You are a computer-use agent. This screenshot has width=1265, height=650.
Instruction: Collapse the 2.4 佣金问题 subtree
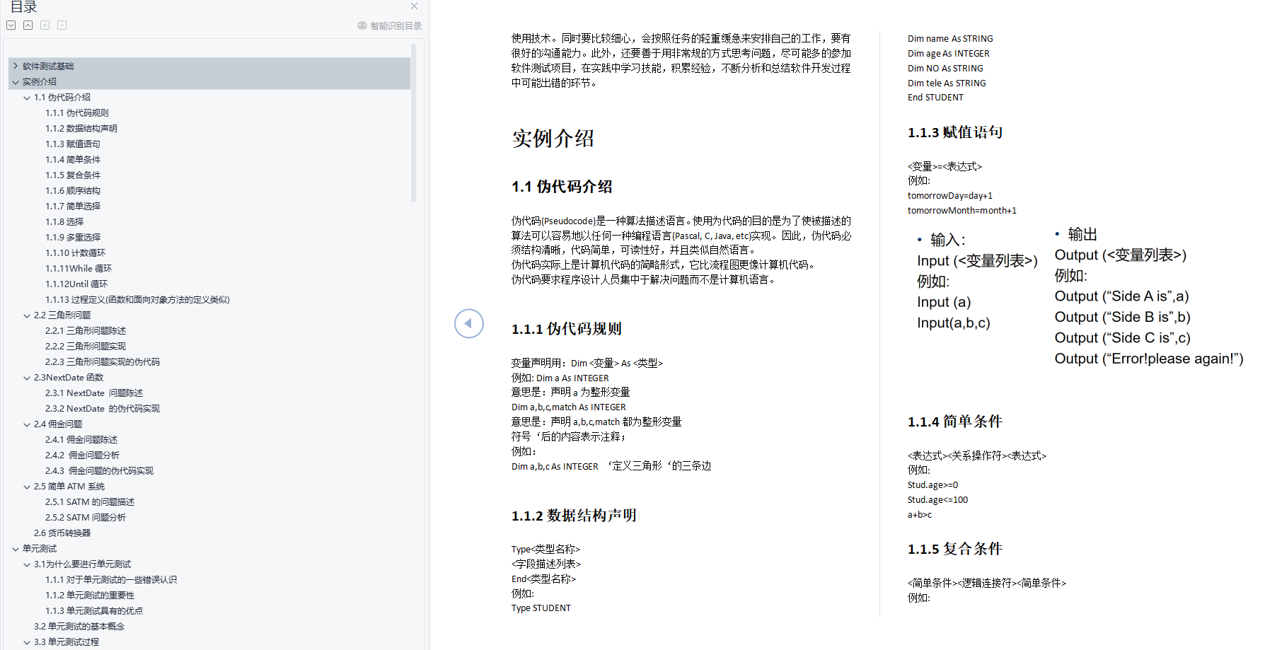coord(26,424)
